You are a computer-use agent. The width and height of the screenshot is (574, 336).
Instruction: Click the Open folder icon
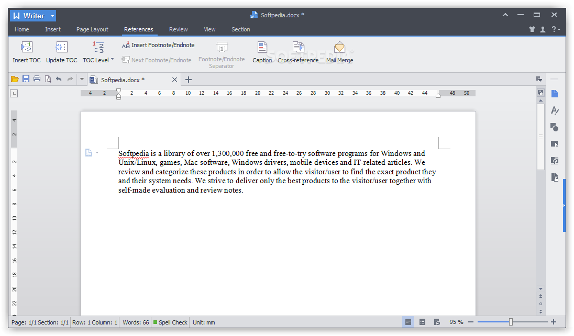point(15,79)
